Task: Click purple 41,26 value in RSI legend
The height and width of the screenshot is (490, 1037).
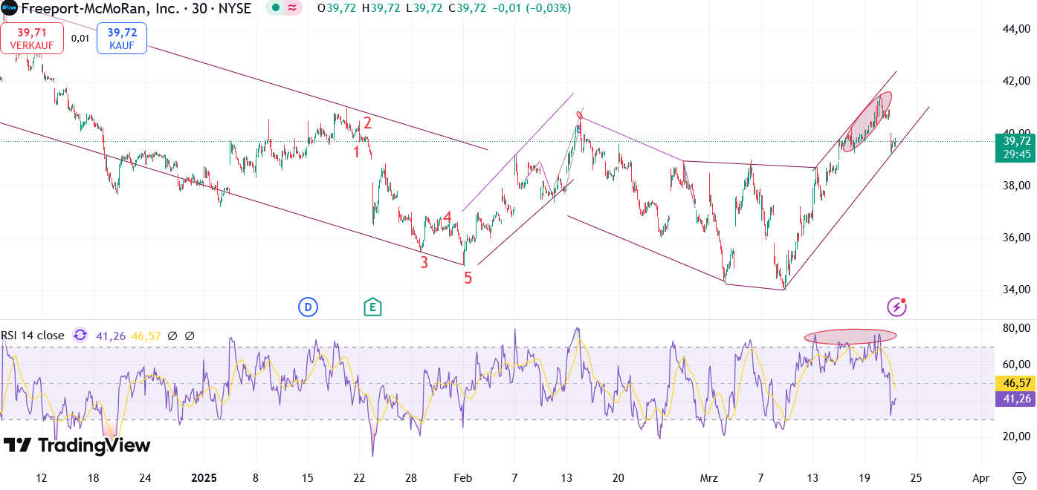Action: pyautogui.click(x=110, y=336)
